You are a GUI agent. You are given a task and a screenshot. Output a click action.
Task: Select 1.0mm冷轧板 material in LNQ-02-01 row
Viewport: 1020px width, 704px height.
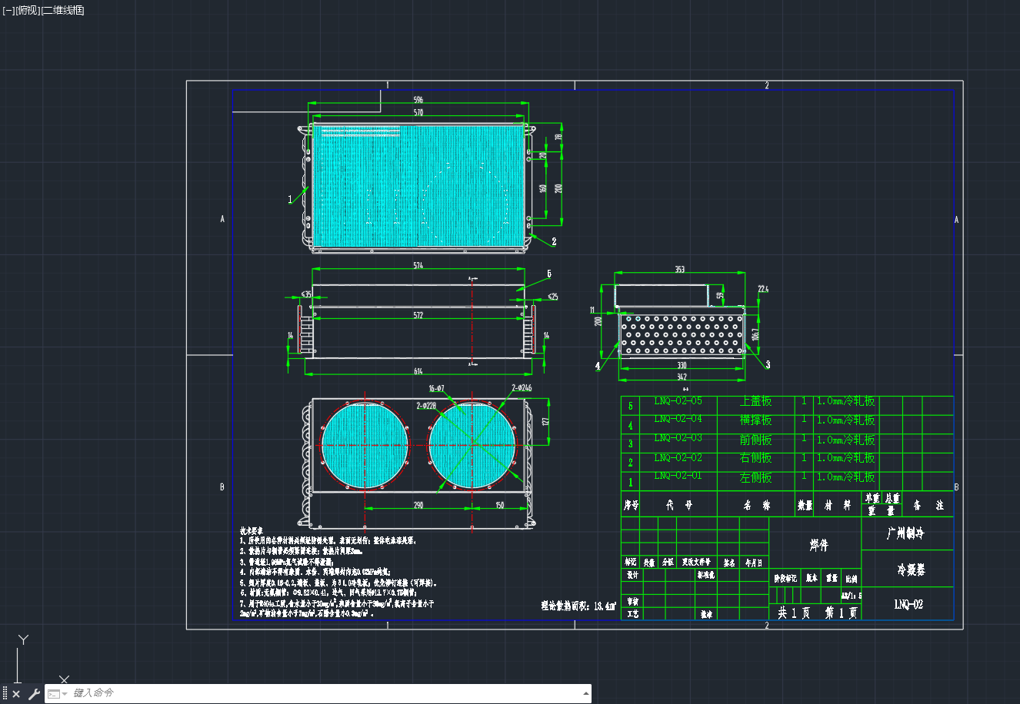(x=845, y=477)
